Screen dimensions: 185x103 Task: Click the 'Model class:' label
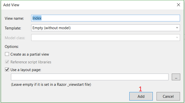(x=15, y=38)
